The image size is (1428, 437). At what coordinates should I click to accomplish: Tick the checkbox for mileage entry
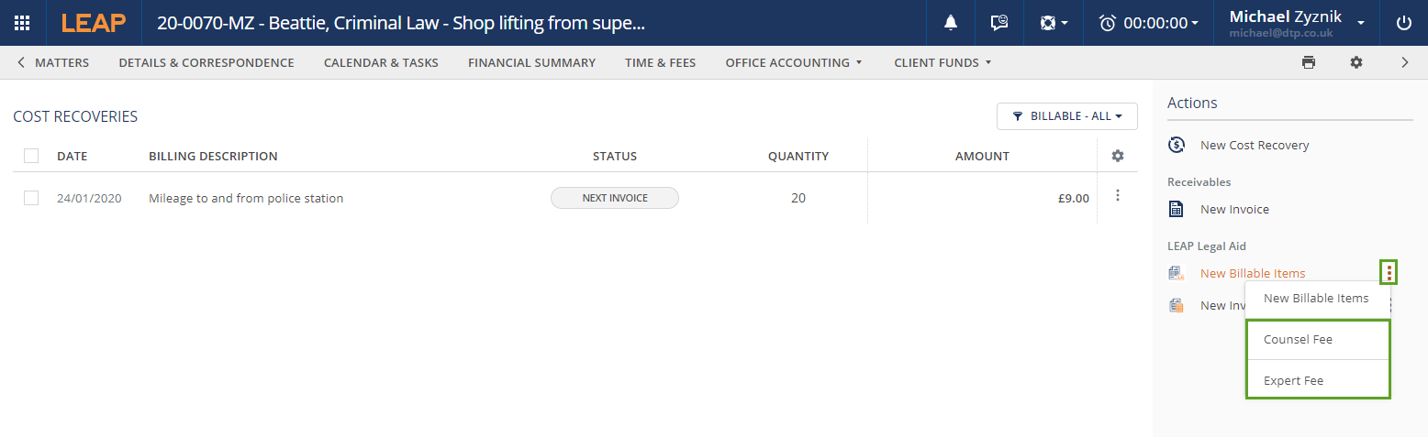point(31,198)
